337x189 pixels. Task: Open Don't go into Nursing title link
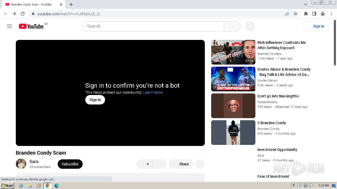(x=278, y=96)
